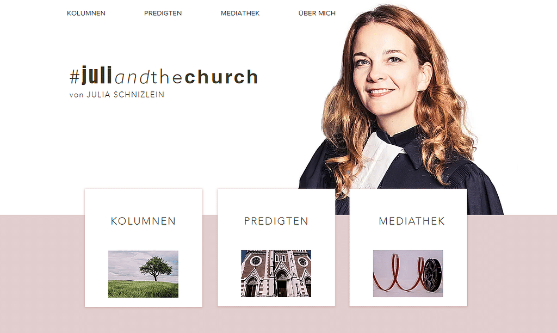This screenshot has width=557, height=333.
Task: Click the pink background band below the cards
Action: [278, 320]
